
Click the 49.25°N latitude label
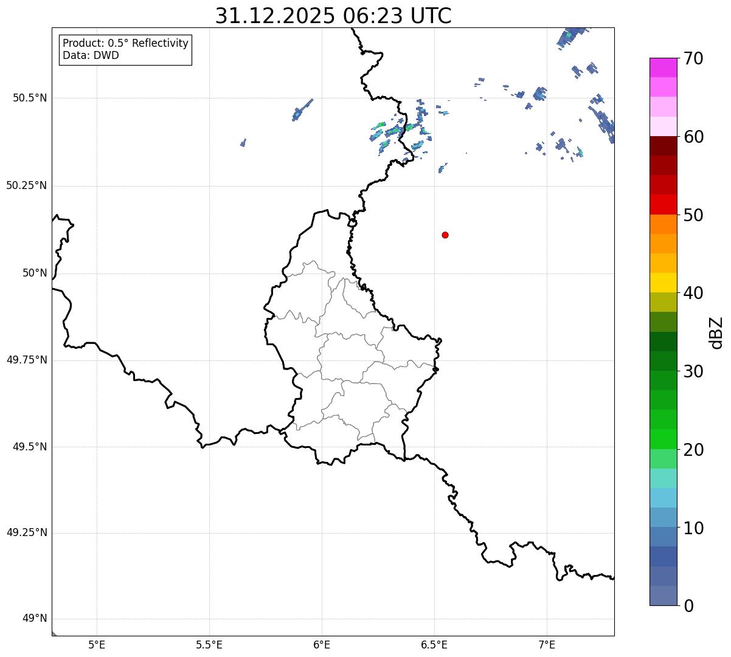[x=27, y=533]
